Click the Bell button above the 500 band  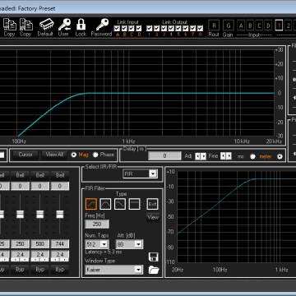[x=40, y=175]
